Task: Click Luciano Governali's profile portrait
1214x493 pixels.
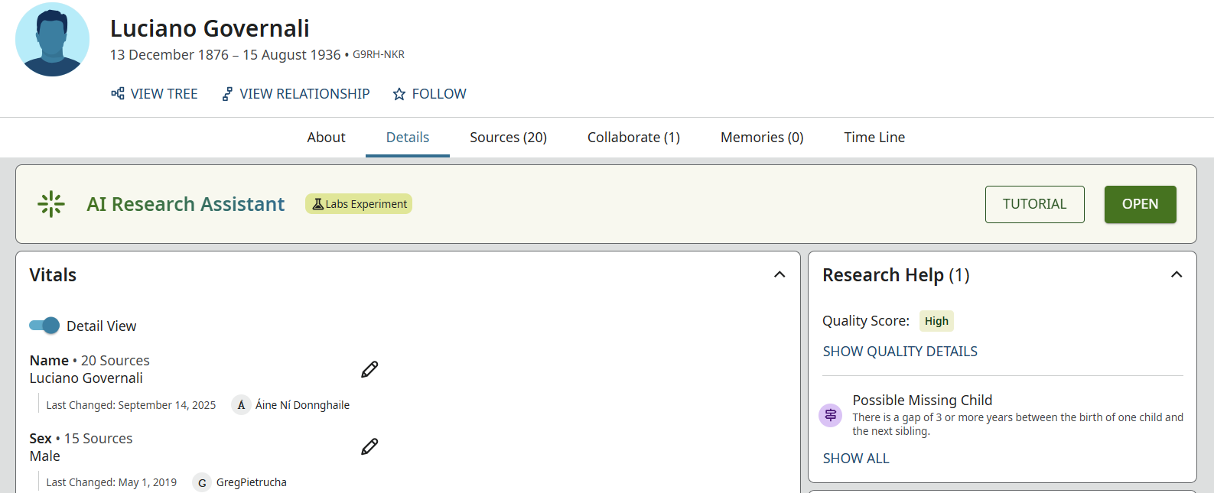Action: [x=52, y=39]
